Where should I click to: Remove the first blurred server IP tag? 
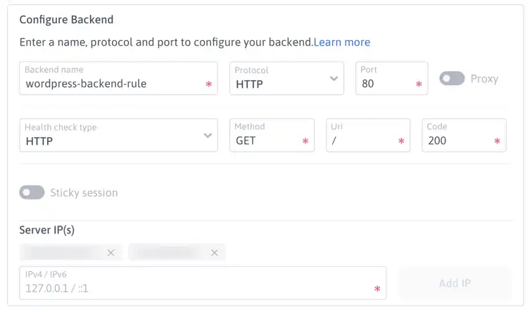pyautogui.click(x=110, y=253)
